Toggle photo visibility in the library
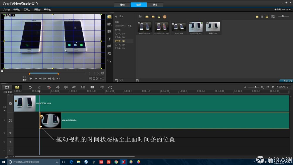The width and height of the screenshot is (293, 165). (x=153, y=17)
